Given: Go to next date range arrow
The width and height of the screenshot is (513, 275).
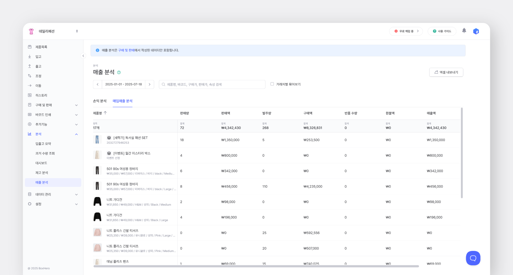Looking at the screenshot, I should [x=149, y=84].
